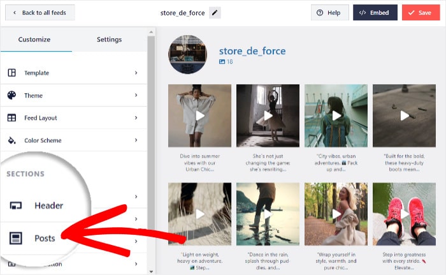Expand the Template row chevron

click(x=136, y=73)
